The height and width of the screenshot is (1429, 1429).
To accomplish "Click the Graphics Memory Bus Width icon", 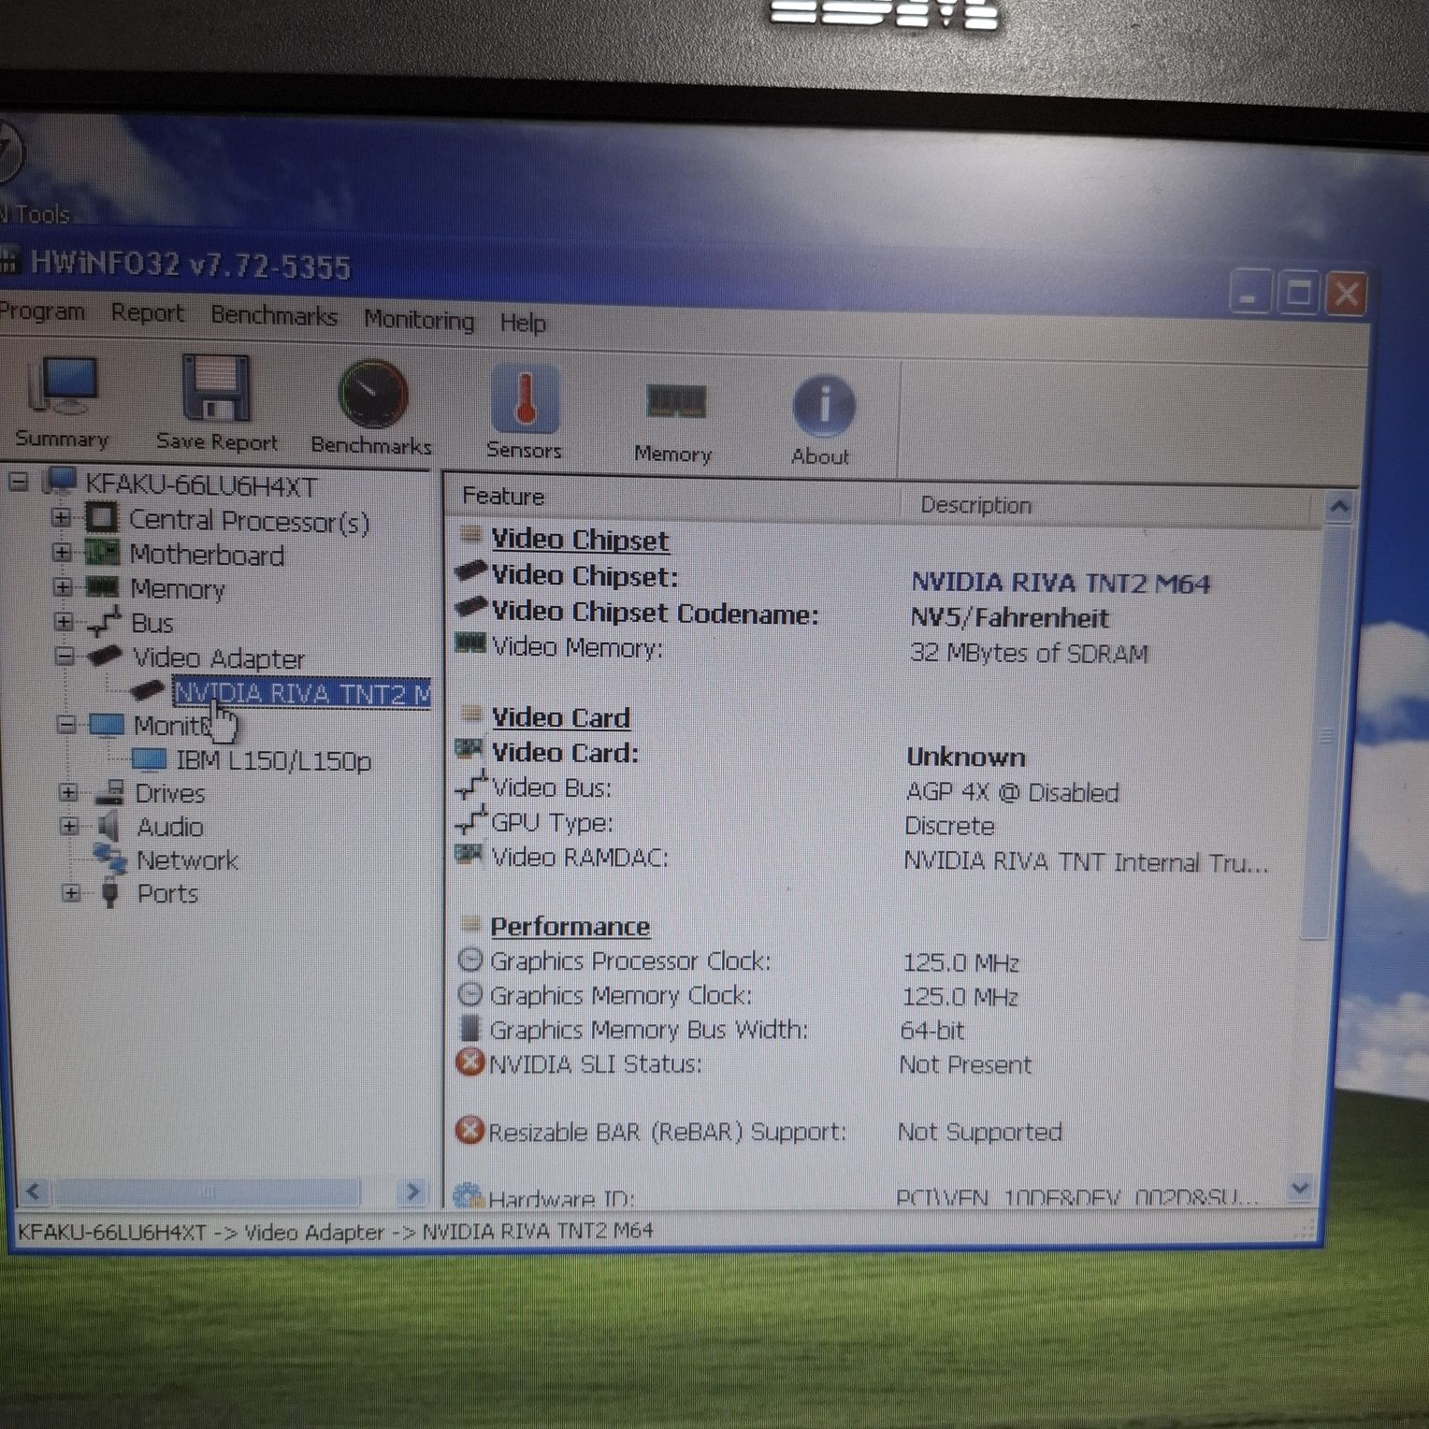I will [x=470, y=1028].
